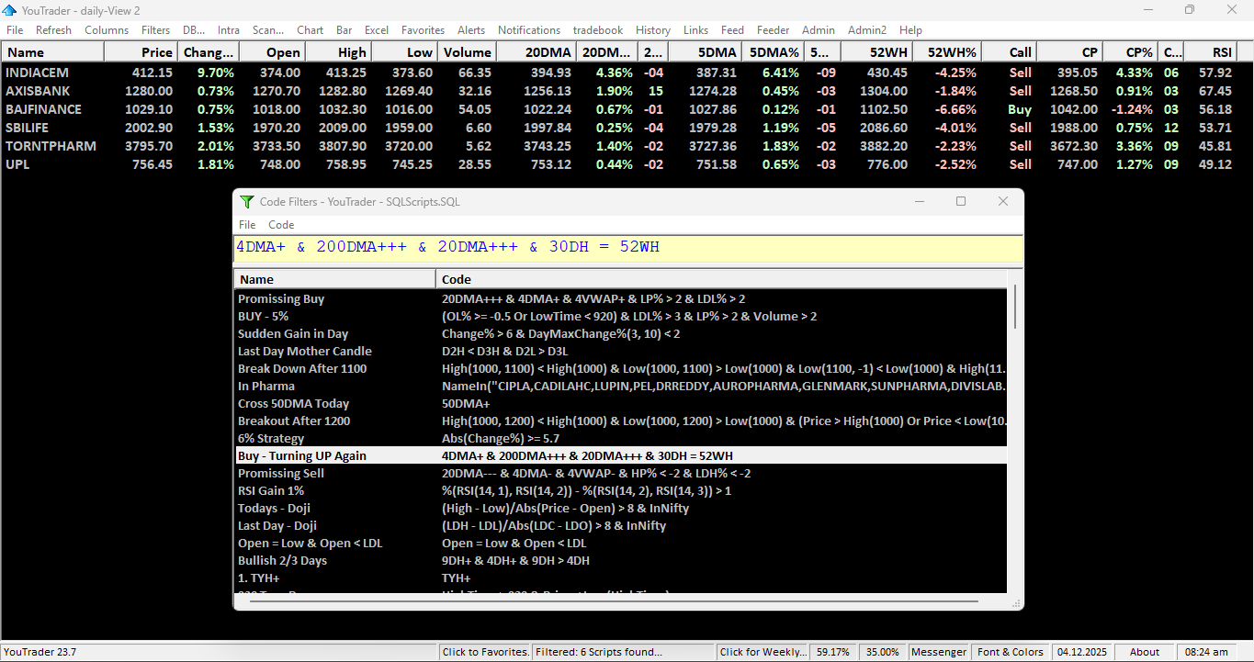Image resolution: width=1254 pixels, height=662 pixels.
Task: Select the AXISBANK row
Action: pyautogui.click(x=627, y=91)
